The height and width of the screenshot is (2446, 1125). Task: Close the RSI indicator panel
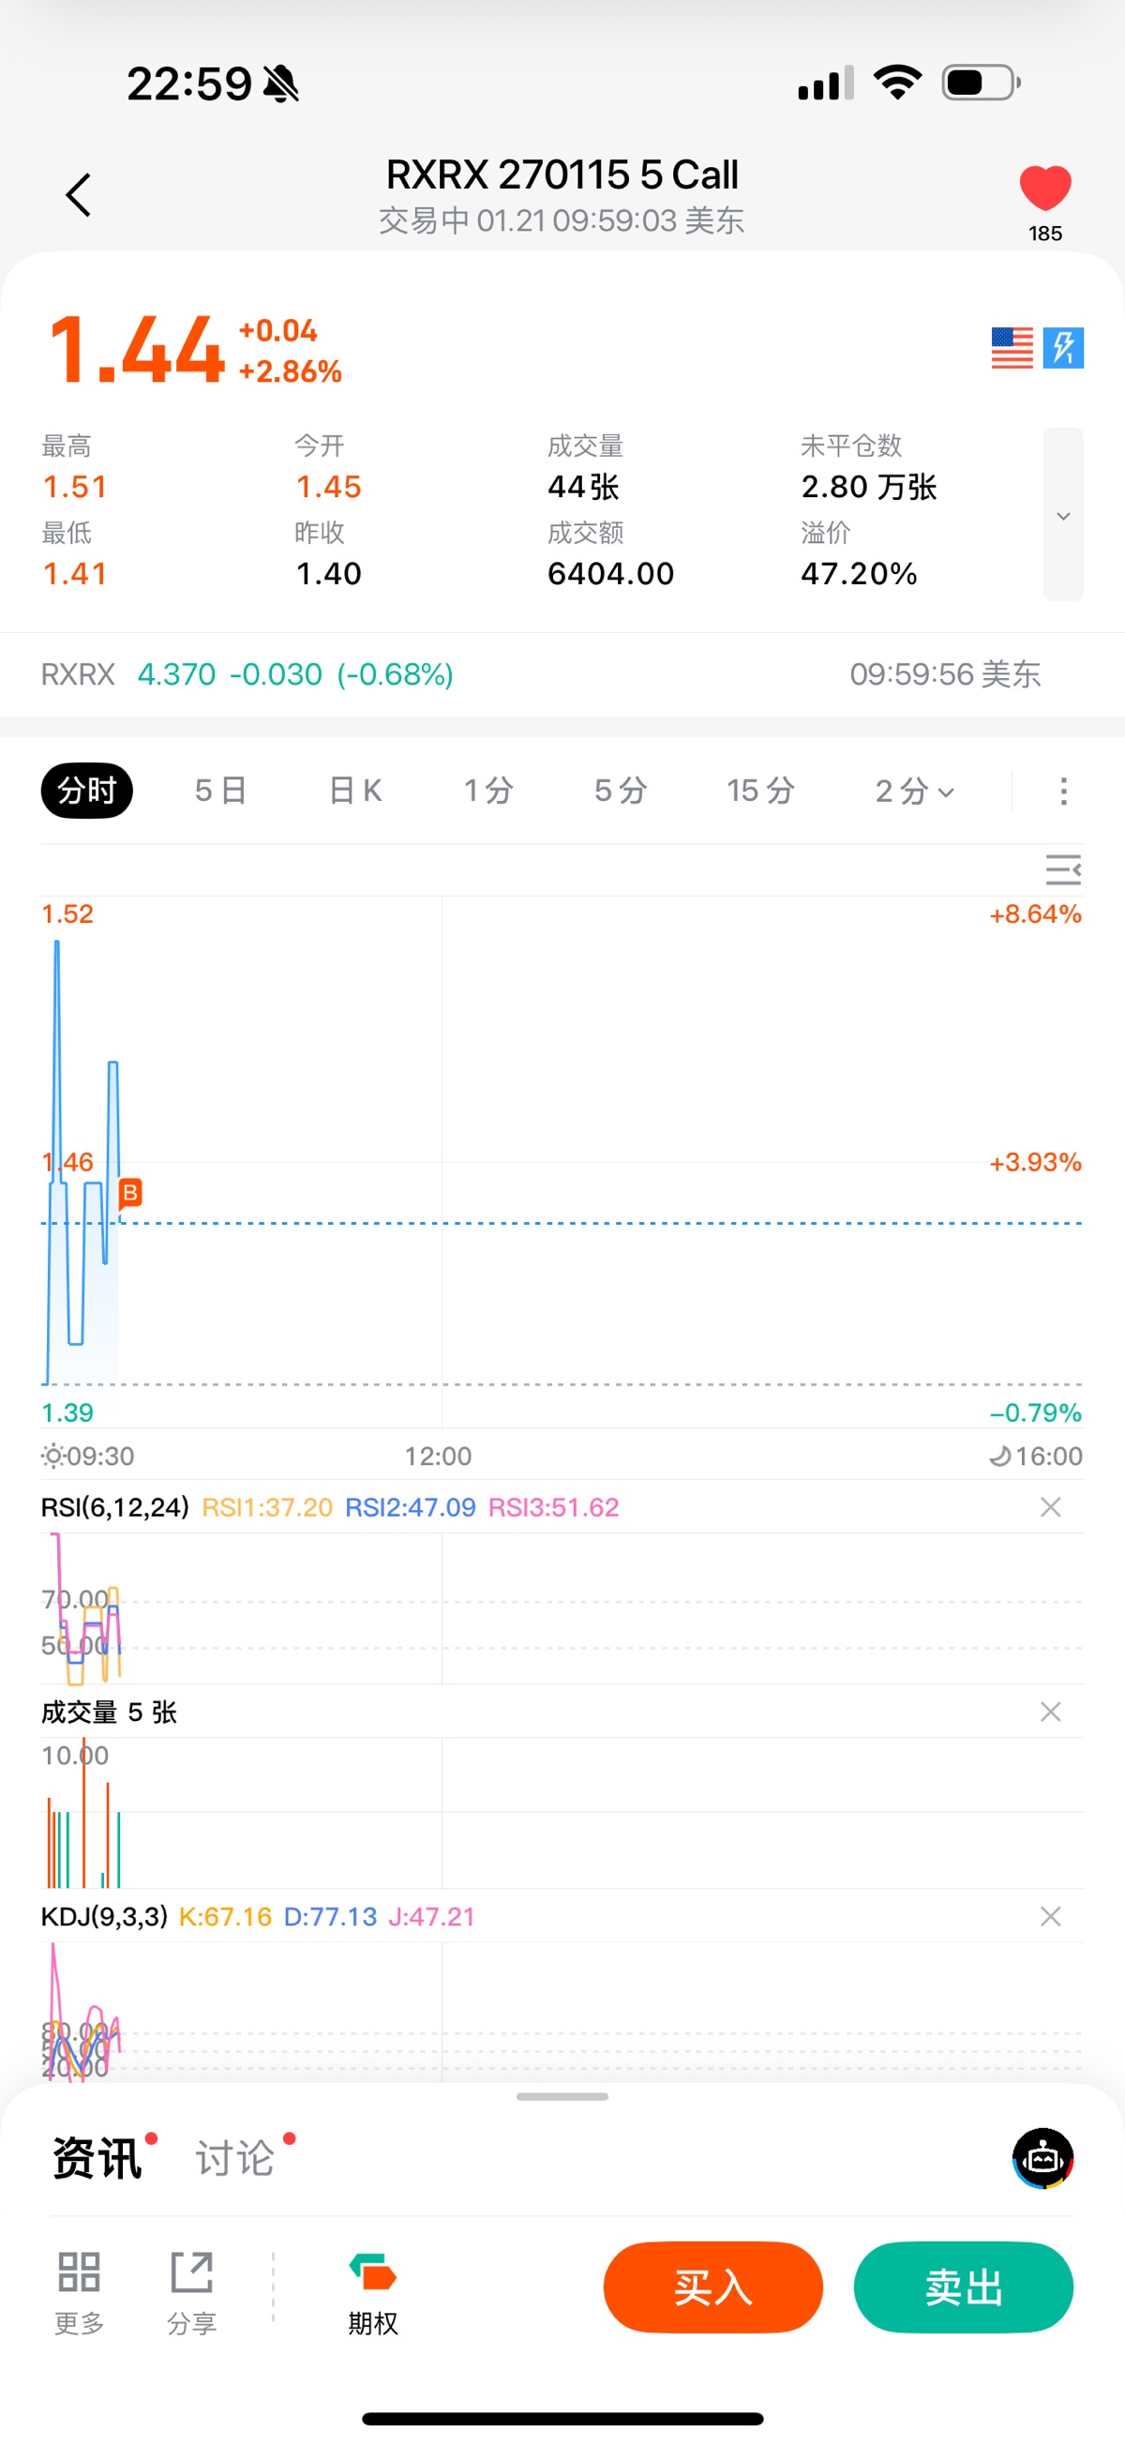[1050, 1507]
